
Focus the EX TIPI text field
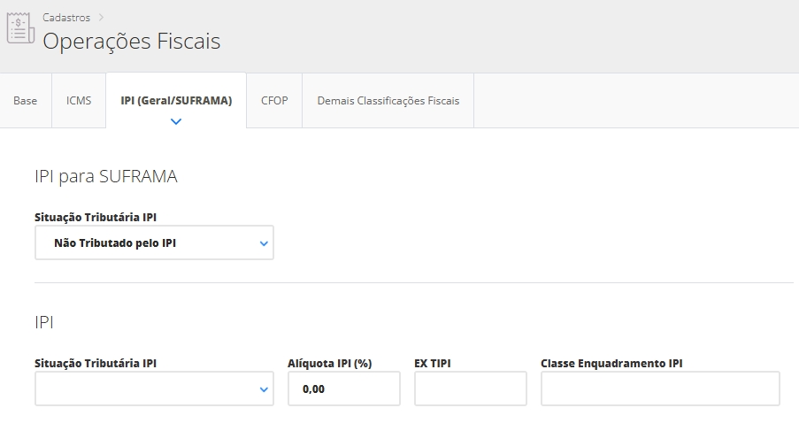(470, 389)
